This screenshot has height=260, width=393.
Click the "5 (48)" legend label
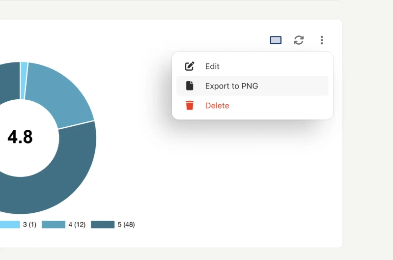pos(126,225)
